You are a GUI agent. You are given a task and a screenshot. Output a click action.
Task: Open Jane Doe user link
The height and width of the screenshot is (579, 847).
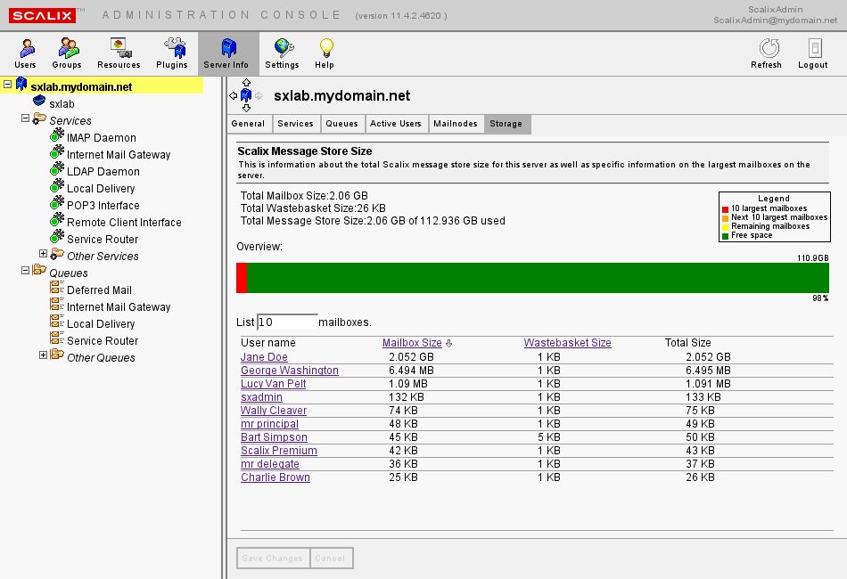pos(264,357)
